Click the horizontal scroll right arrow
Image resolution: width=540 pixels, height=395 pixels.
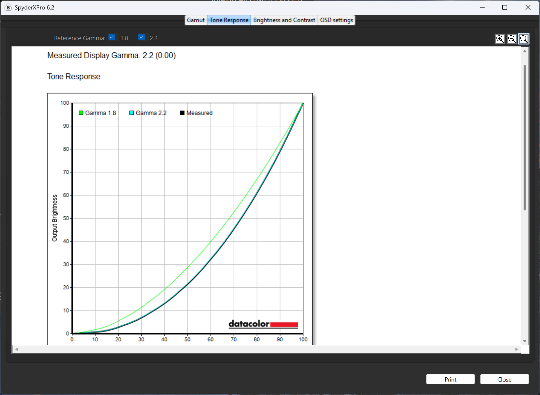pyautogui.click(x=516, y=349)
